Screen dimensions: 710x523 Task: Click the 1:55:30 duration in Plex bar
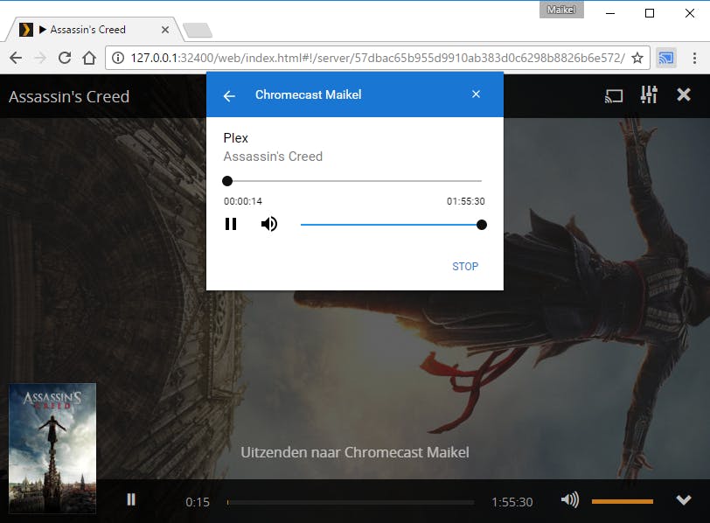tap(512, 502)
